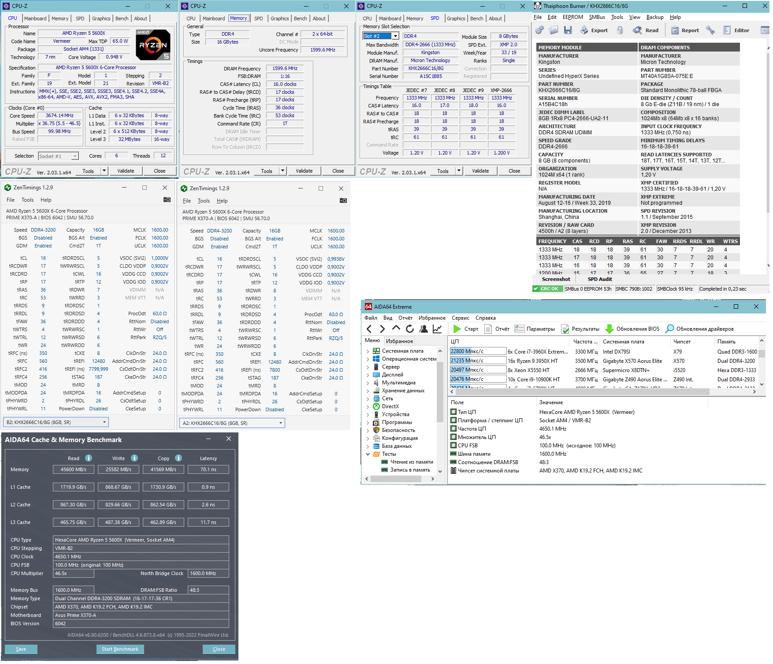Click the padlock icon in Thaiphoon Burner
The image size is (773, 664).
(620, 30)
